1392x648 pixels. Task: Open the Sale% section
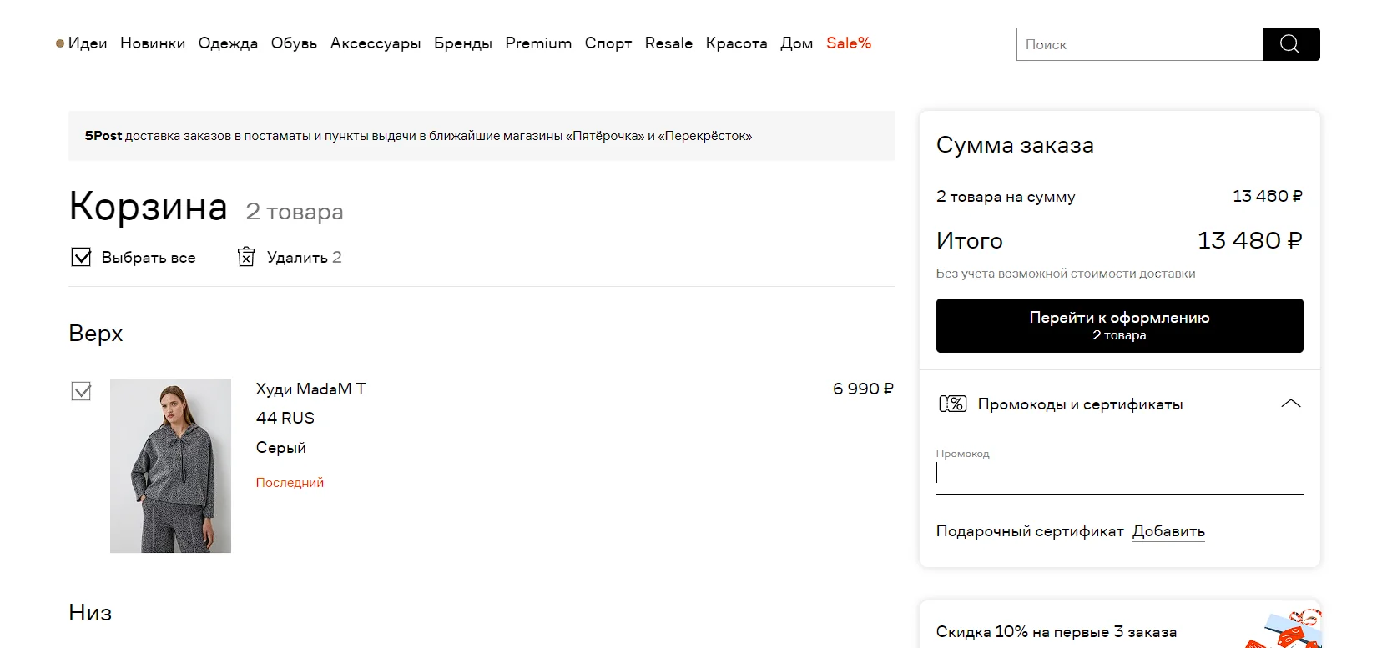[849, 43]
